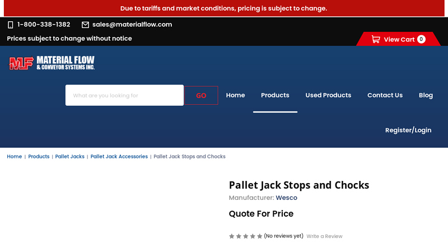Open Pallet Jack Accessories breadcrumb link
Screen dimensions: 448x252
coord(119,157)
